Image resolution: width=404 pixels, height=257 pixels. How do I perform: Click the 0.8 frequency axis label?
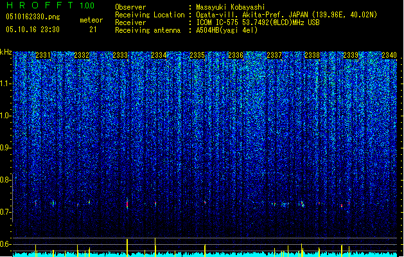[x=5, y=180]
